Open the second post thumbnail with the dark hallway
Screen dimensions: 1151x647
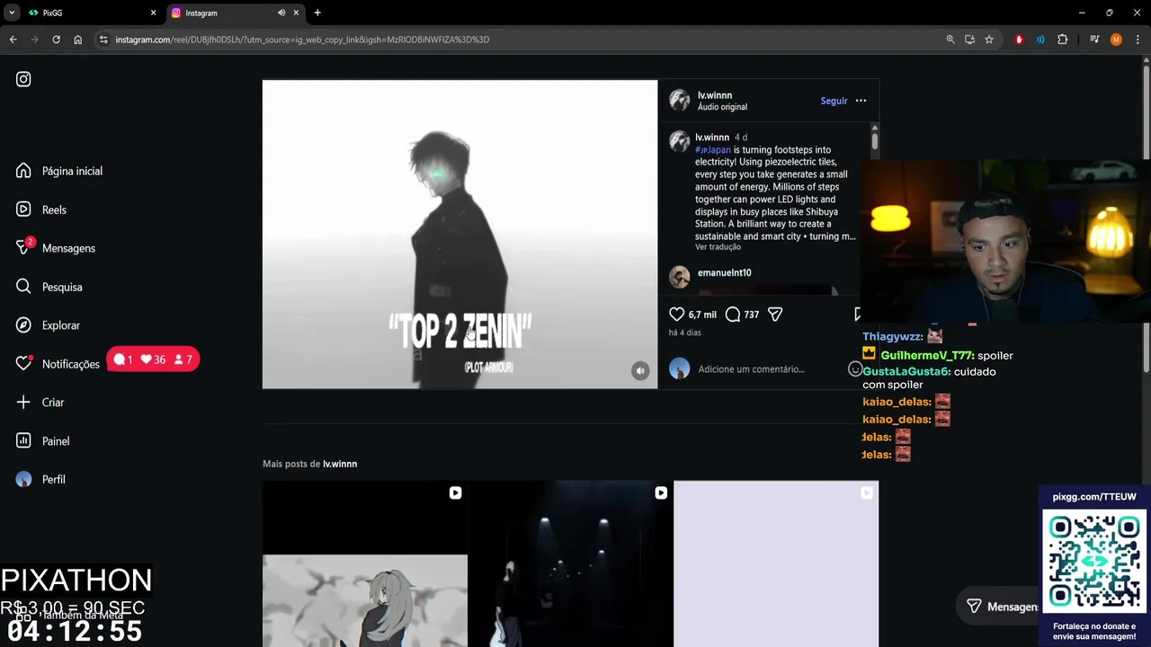[x=570, y=563]
